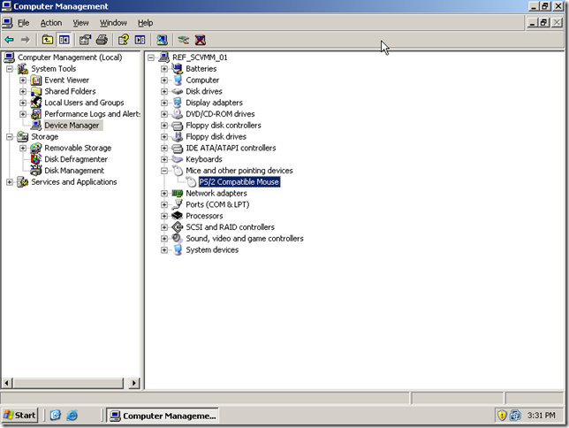Click the Disable device toolbar icon

pyautogui.click(x=183, y=40)
